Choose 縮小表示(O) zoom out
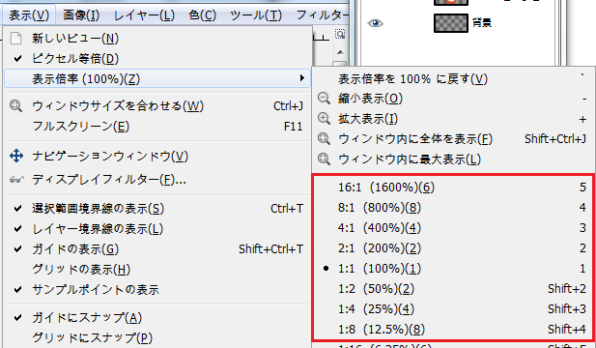This screenshot has width=596, height=348. [453, 99]
